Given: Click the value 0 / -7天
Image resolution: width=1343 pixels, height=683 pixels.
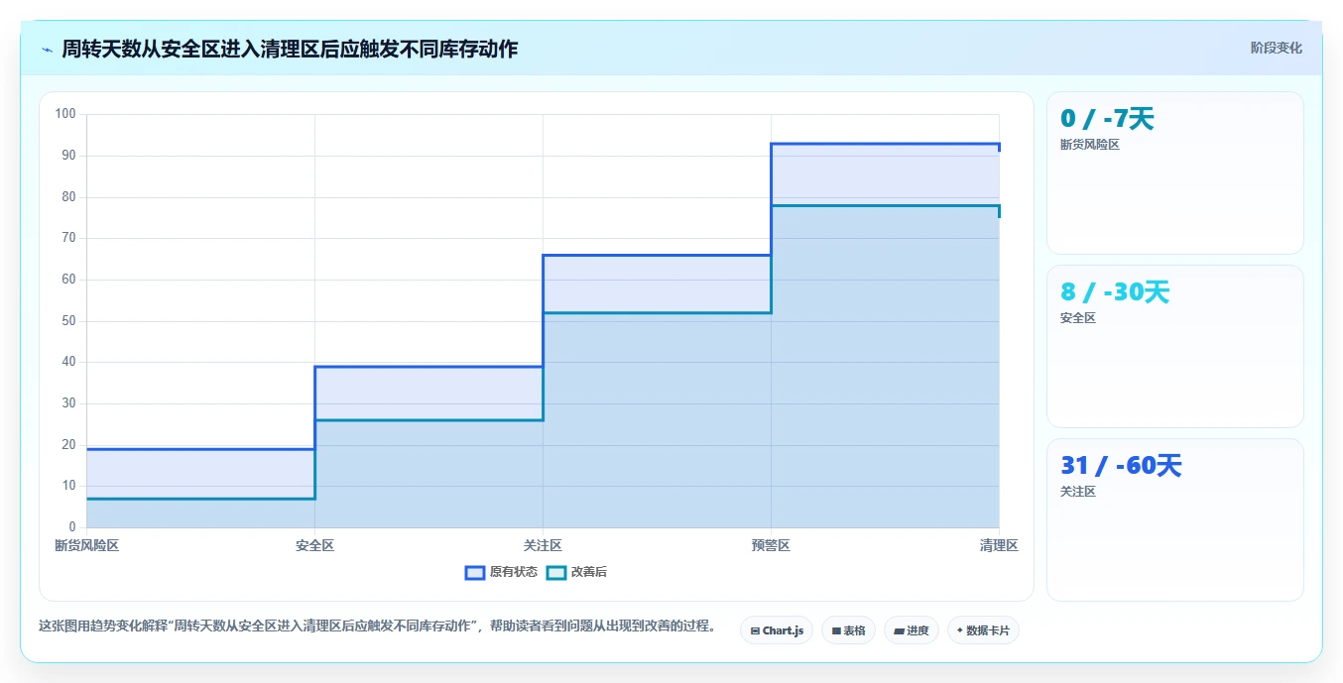Looking at the screenshot, I should coord(1107,119).
